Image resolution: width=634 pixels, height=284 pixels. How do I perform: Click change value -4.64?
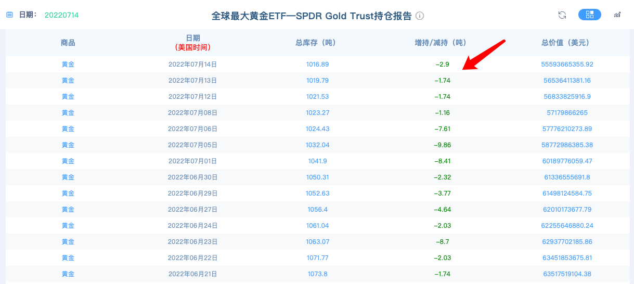(x=442, y=210)
